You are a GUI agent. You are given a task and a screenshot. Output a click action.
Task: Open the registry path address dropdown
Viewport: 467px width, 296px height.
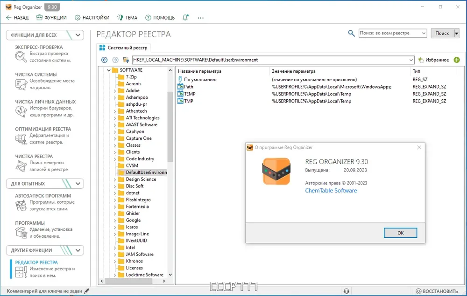tap(411, 60)
